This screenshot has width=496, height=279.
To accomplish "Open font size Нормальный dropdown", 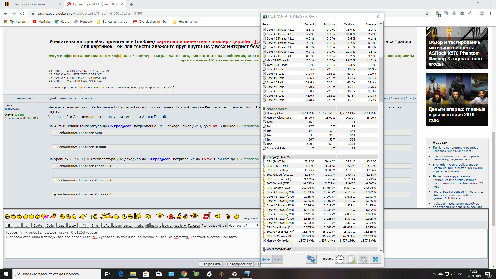I will [243, 226].
